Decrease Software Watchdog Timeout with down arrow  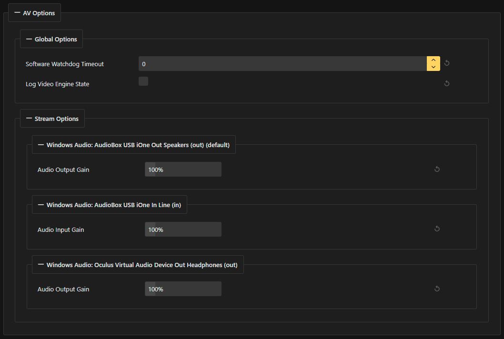click(433, 67)
